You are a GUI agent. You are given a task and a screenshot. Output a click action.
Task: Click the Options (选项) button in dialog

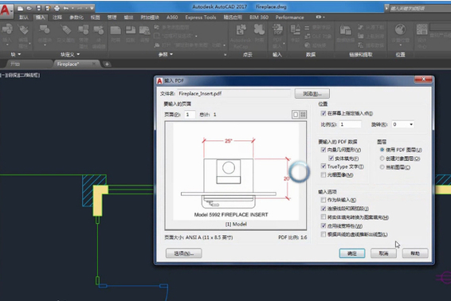(184, 253)
